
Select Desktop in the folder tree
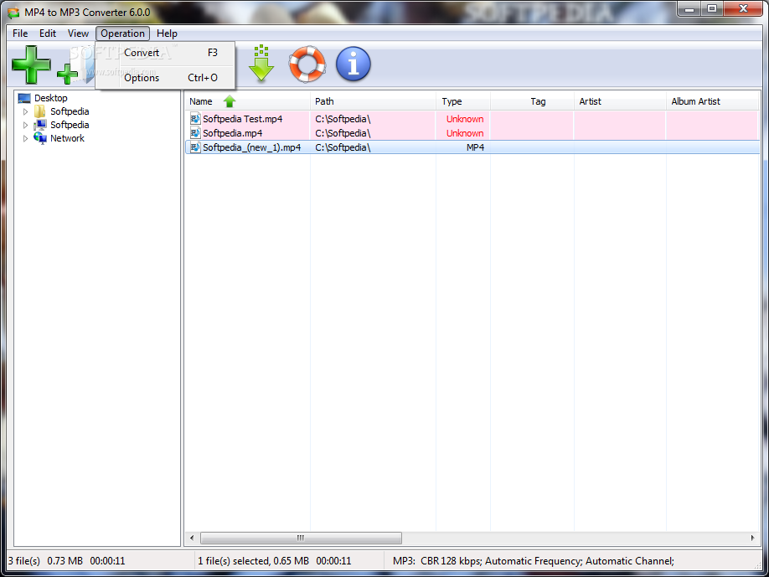click(x=50, y=98)
